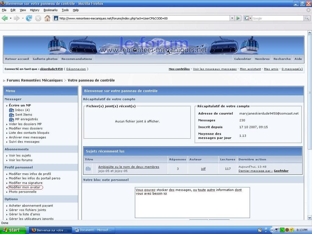Click the site favicon in the address bar

(56, 18)
